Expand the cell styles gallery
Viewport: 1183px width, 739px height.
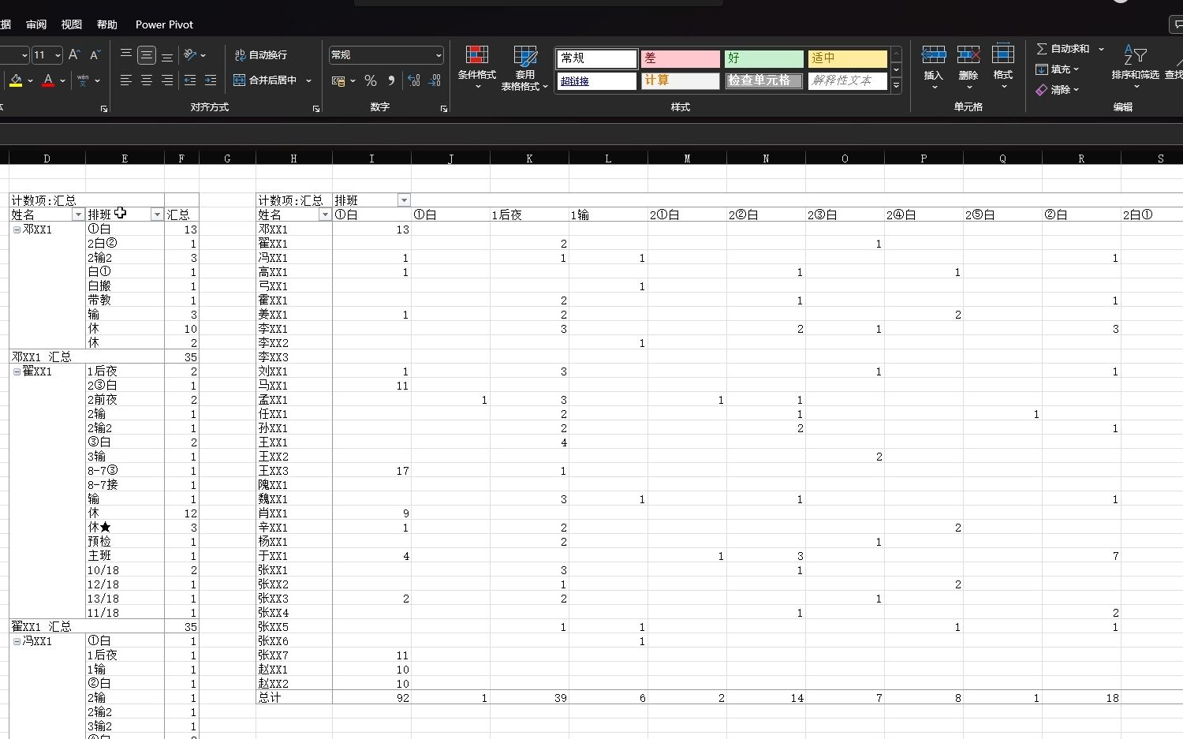pyautogui.click(x=897, y=86)
